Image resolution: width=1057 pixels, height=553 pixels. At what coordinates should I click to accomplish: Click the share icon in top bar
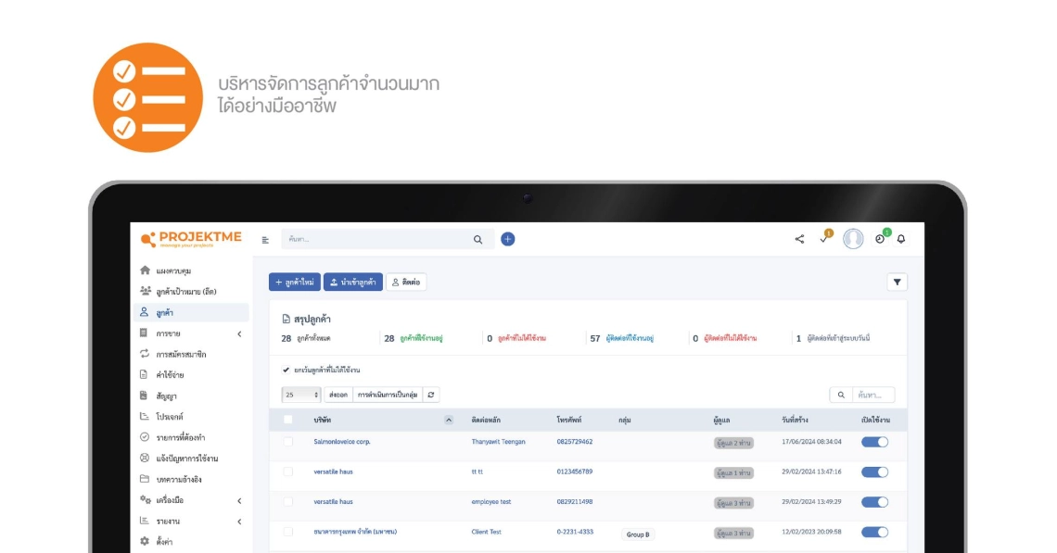(x=799, y=239)
